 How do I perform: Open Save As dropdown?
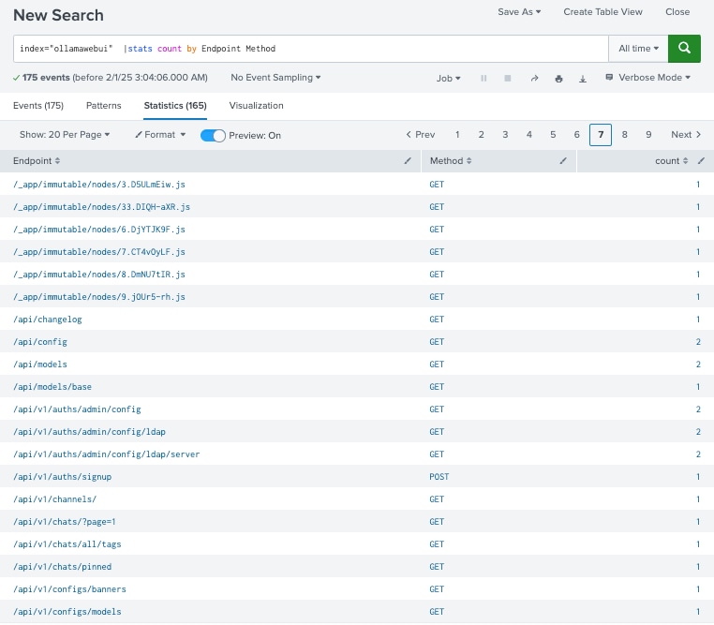pyautogui.click(x=519, y=12)
